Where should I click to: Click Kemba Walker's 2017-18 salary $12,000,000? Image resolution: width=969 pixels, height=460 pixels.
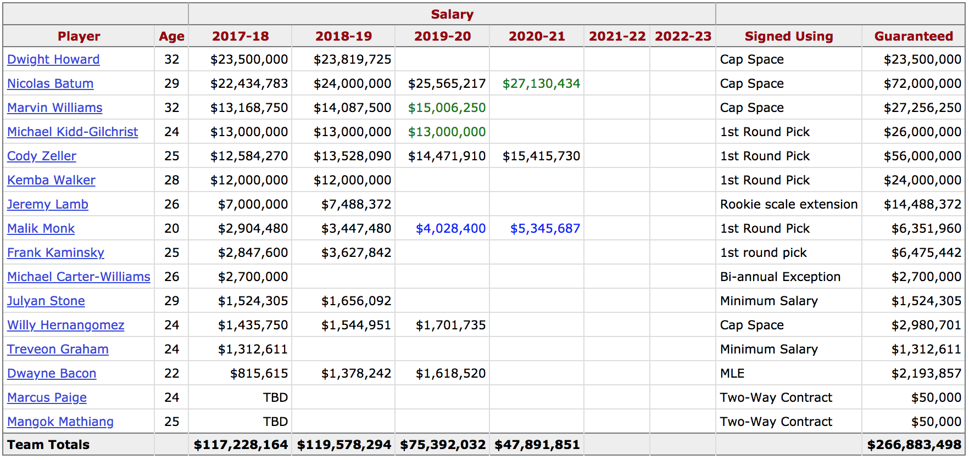(249, 180)
